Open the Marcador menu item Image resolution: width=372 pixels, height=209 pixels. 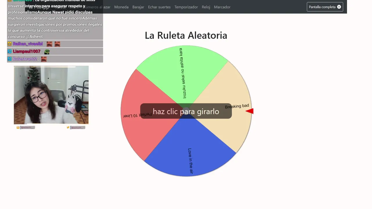coord(222,7)
